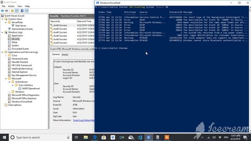Select the System log under Windows Logs
The width and height of the screenshot is (251, 141).
pos(15,45)
